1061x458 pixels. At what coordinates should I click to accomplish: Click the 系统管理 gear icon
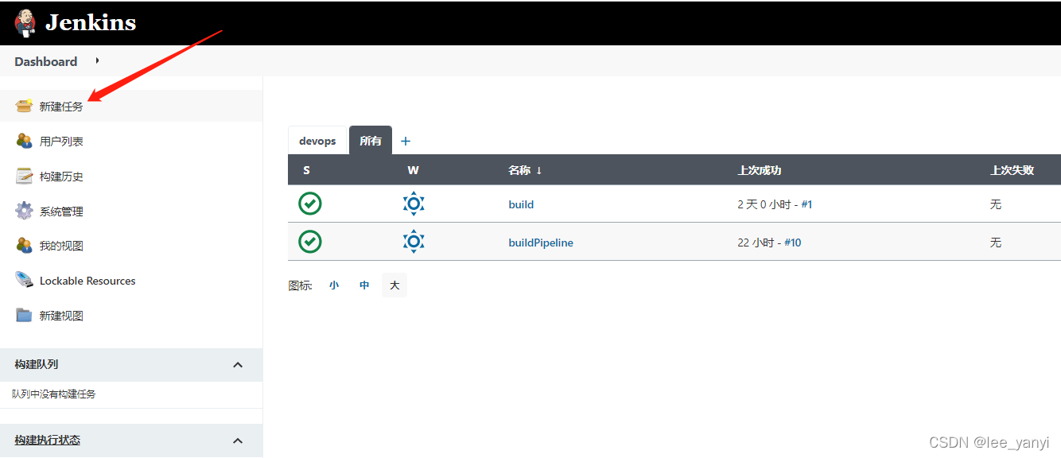24,211
